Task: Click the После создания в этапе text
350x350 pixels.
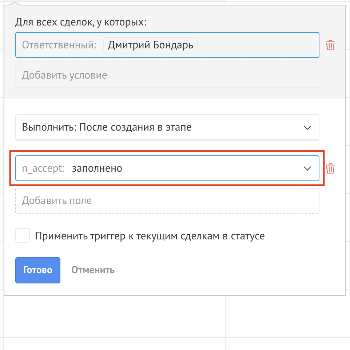Action: point(135,127)
